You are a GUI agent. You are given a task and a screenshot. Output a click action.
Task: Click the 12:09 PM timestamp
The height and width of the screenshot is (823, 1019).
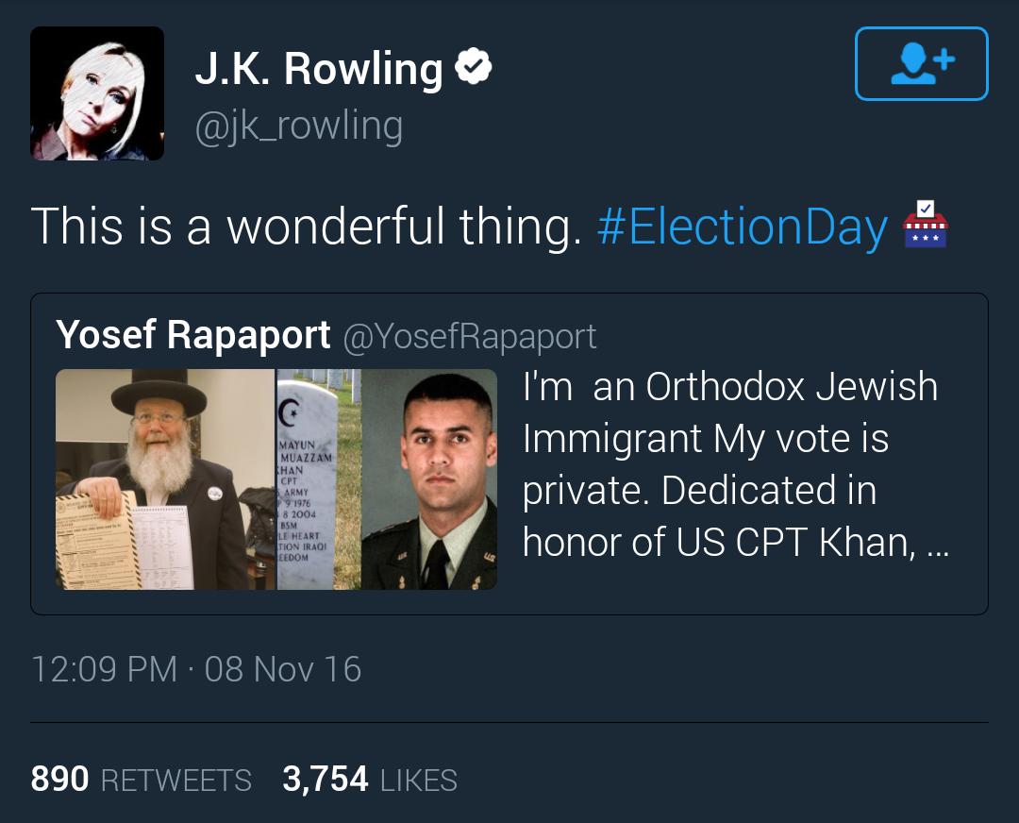tap(104, 669)
